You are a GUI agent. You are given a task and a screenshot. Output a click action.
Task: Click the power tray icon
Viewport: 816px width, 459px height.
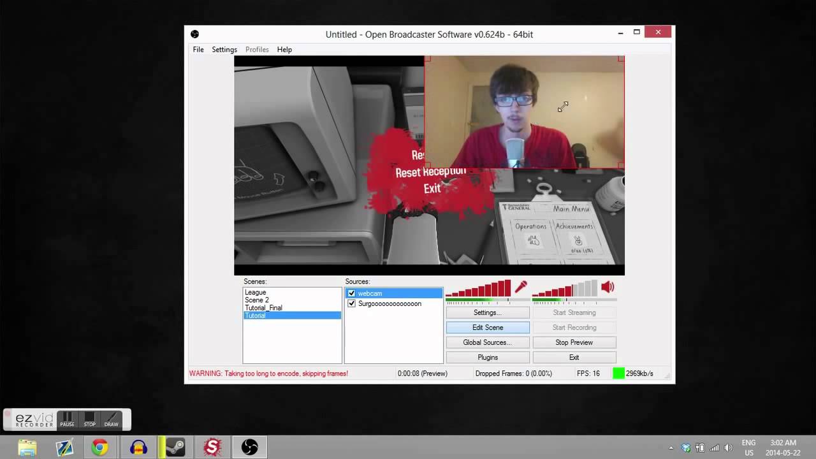pos(700,448)
